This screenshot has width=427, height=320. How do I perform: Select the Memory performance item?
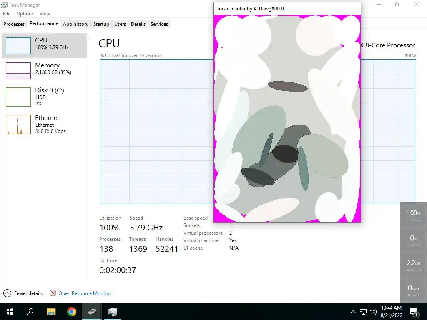[44, 70]
